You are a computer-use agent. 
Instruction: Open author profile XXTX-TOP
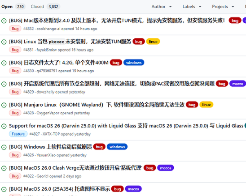[x=51, y=134]
